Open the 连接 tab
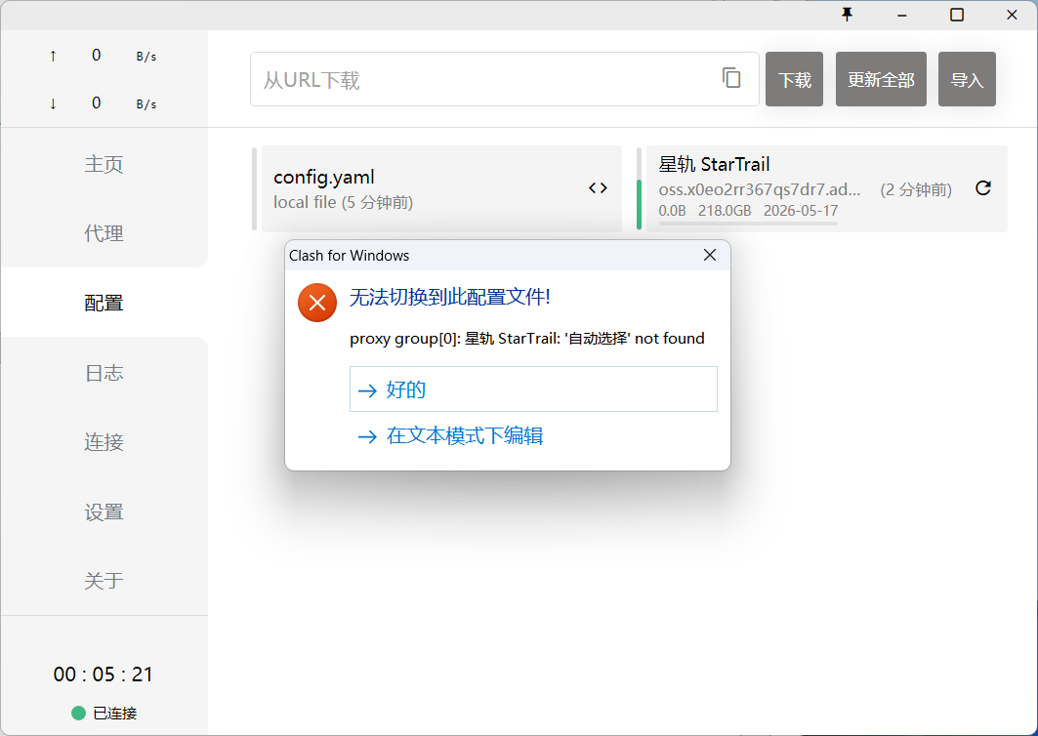Viewport: 1038px width, 736px height. pyautogui.click(x=104, y=442)
